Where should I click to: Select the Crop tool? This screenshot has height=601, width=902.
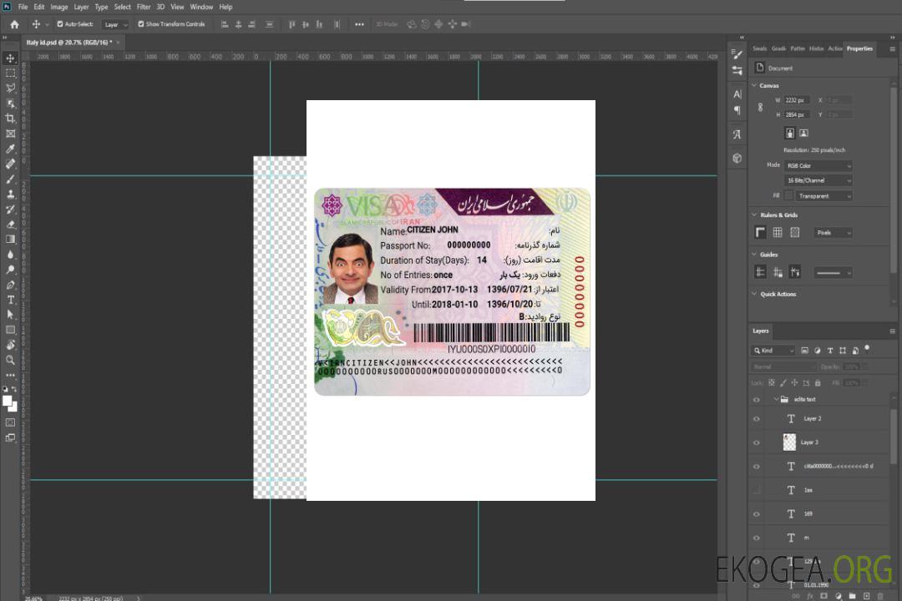(10, 119)
